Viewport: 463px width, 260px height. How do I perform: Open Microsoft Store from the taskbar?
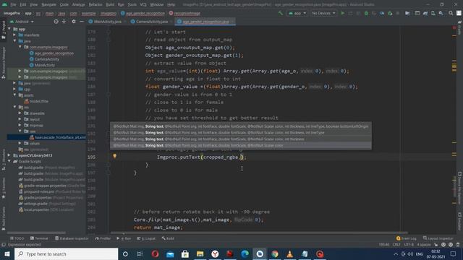[x=185, y=253]
